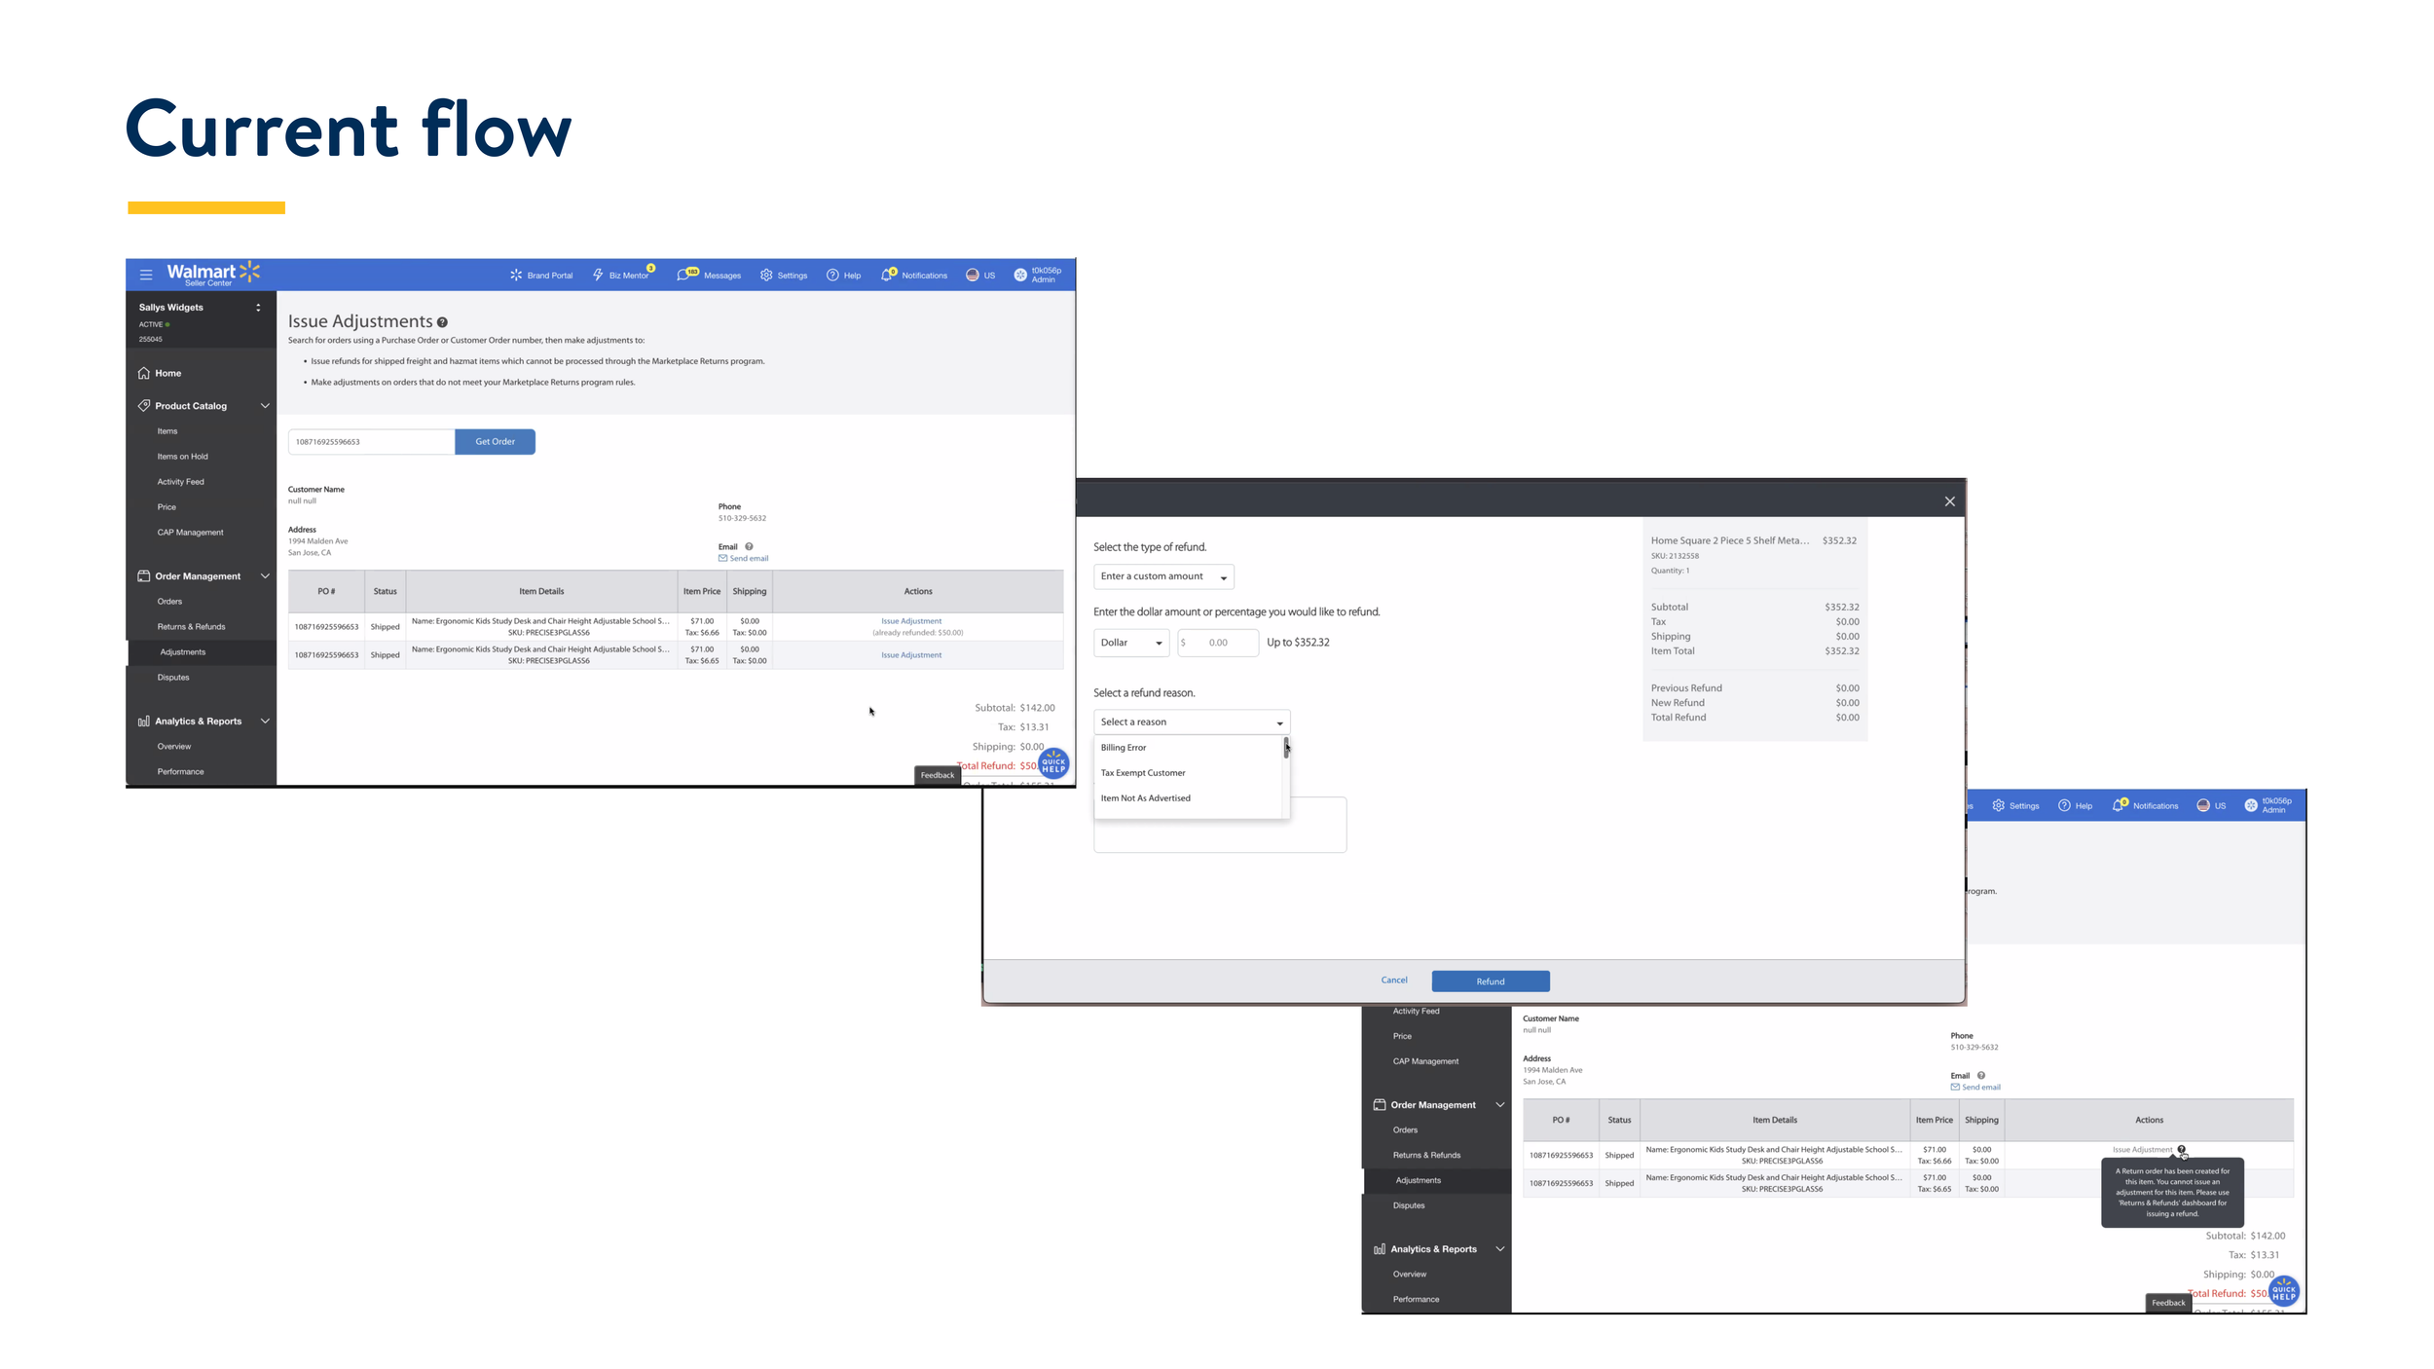Open Settings gear in the left window header
Image resolution: width=2434 pixels, height=1369 pixels.
click(766, 275)
